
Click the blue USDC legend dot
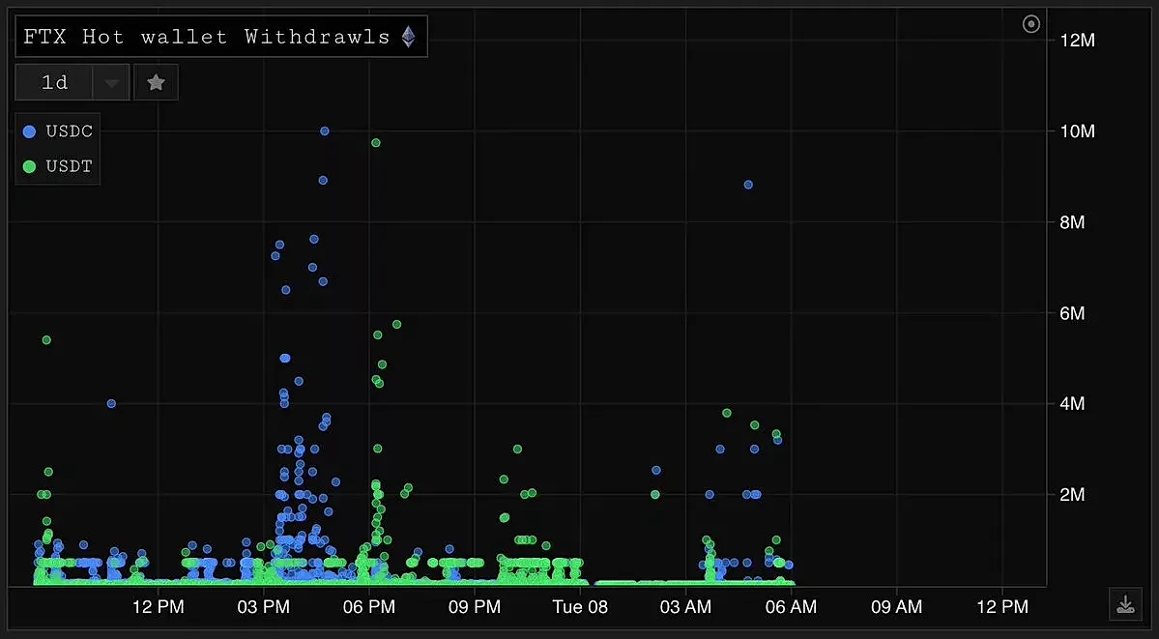click(30, 131)
